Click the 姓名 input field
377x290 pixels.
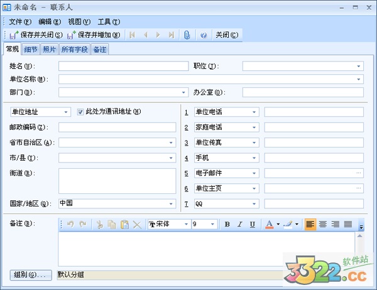coord(123,66)
